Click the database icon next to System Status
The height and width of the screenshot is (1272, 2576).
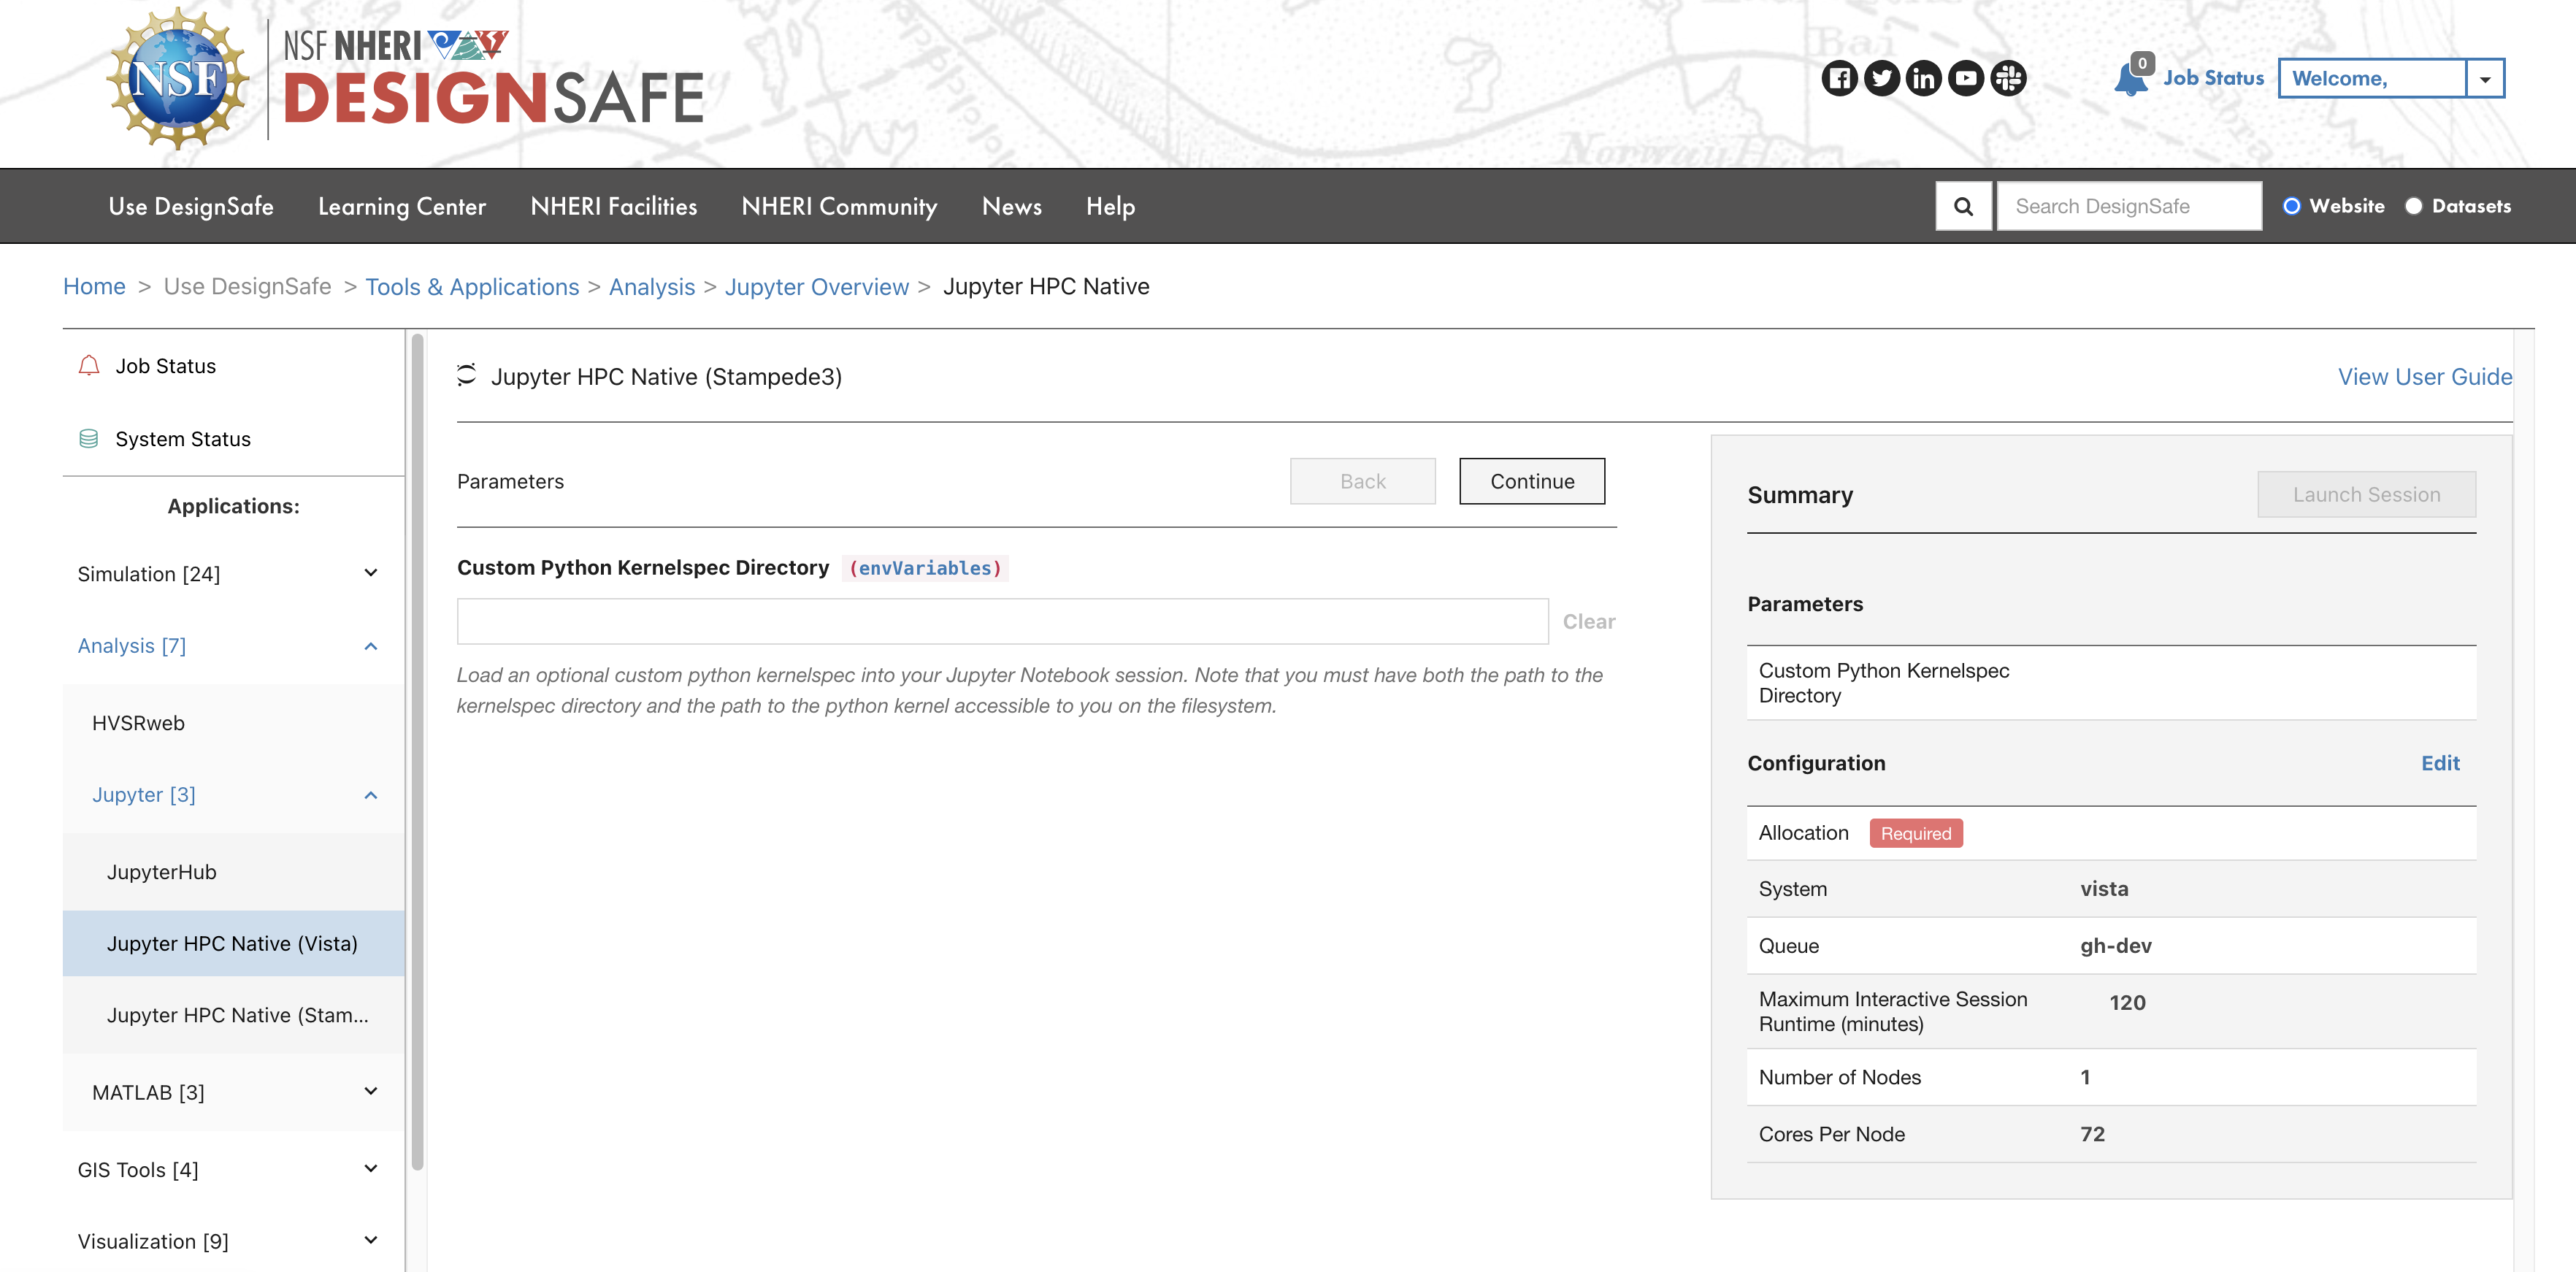[89, 437]
